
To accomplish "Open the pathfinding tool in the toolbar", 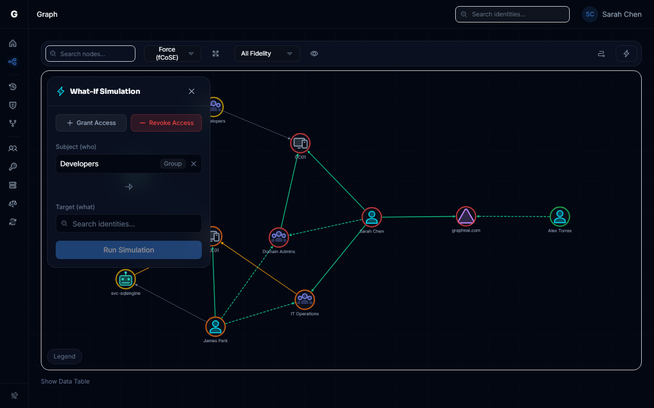I will [601, 54].
